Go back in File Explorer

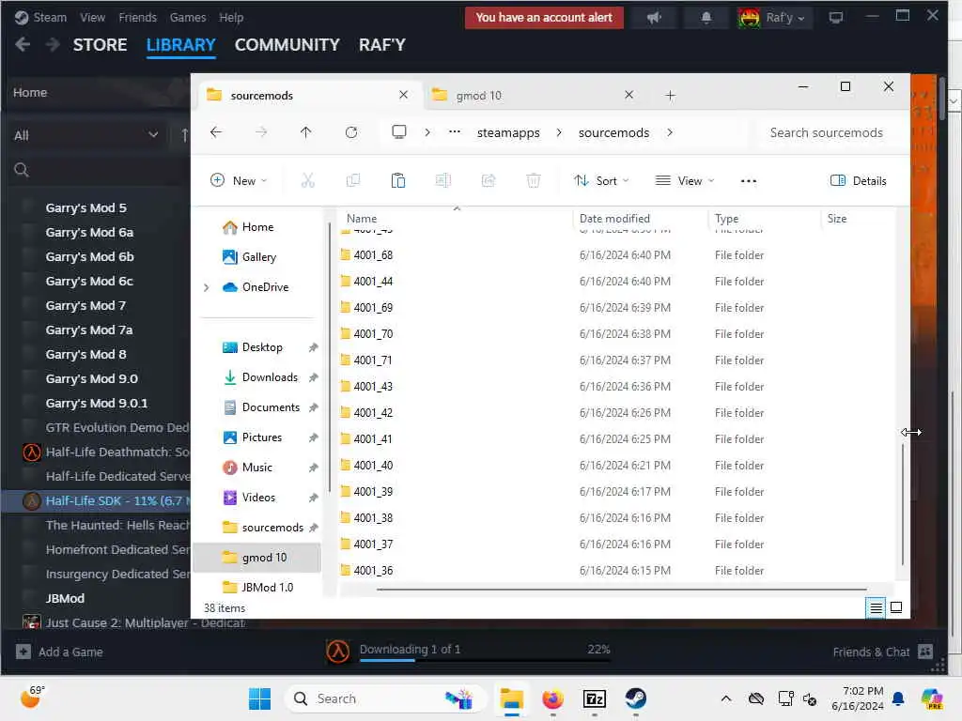click(x=216, y=132)
